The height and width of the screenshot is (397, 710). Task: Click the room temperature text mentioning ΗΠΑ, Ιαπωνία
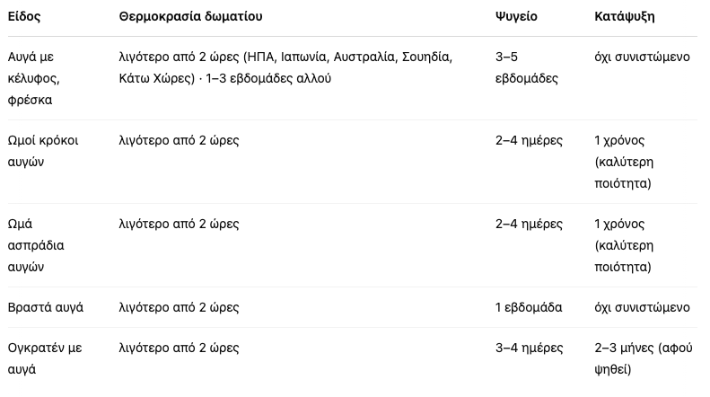[x=285, y=67]
